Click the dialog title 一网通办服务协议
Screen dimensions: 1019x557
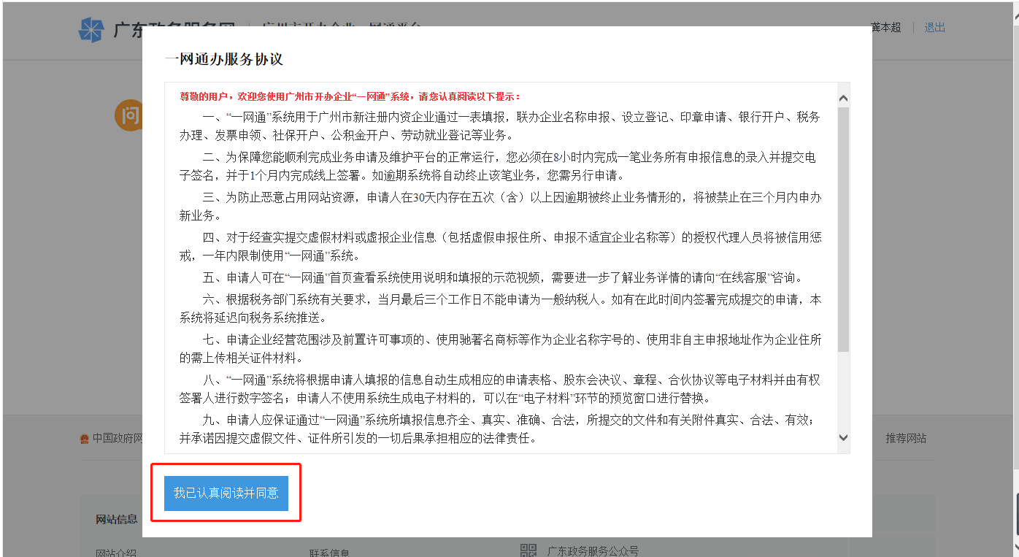point(224,59)
